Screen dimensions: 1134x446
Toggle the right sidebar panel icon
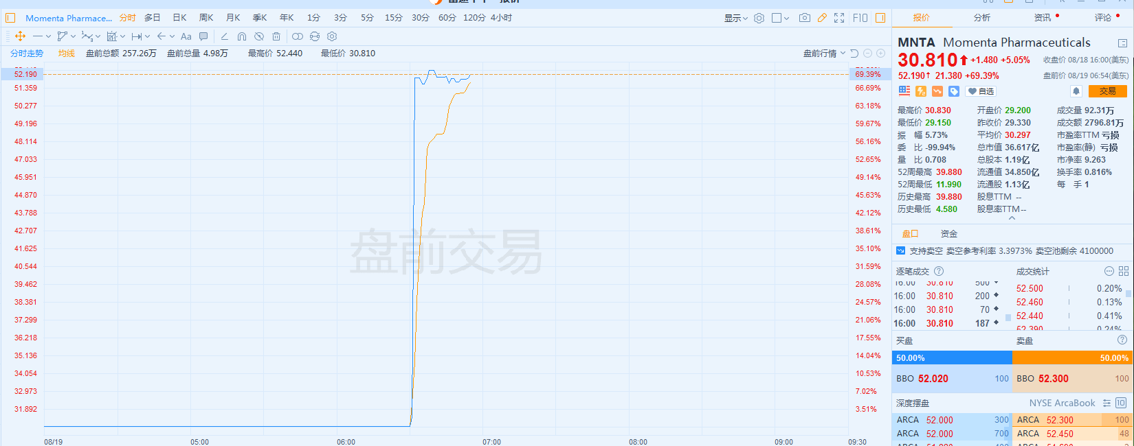tap(880, 18)
